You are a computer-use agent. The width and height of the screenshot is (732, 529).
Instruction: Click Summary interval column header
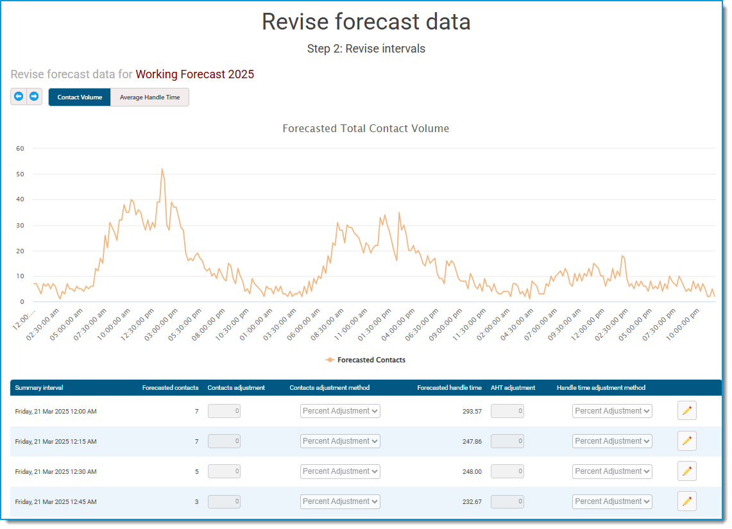pos(38,388)
